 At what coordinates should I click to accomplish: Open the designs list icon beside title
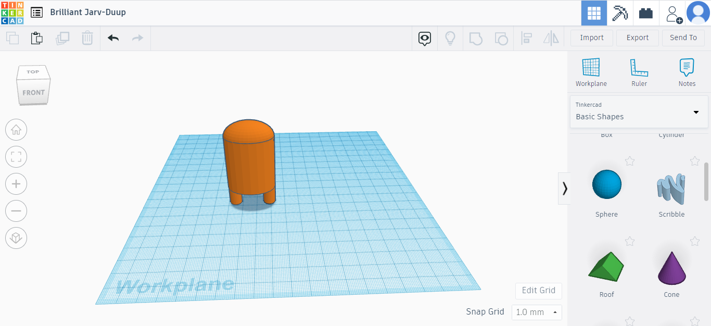pyautogui.click(x=36, y=12)
